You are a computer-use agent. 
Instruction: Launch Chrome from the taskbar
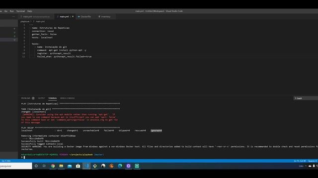53,166
